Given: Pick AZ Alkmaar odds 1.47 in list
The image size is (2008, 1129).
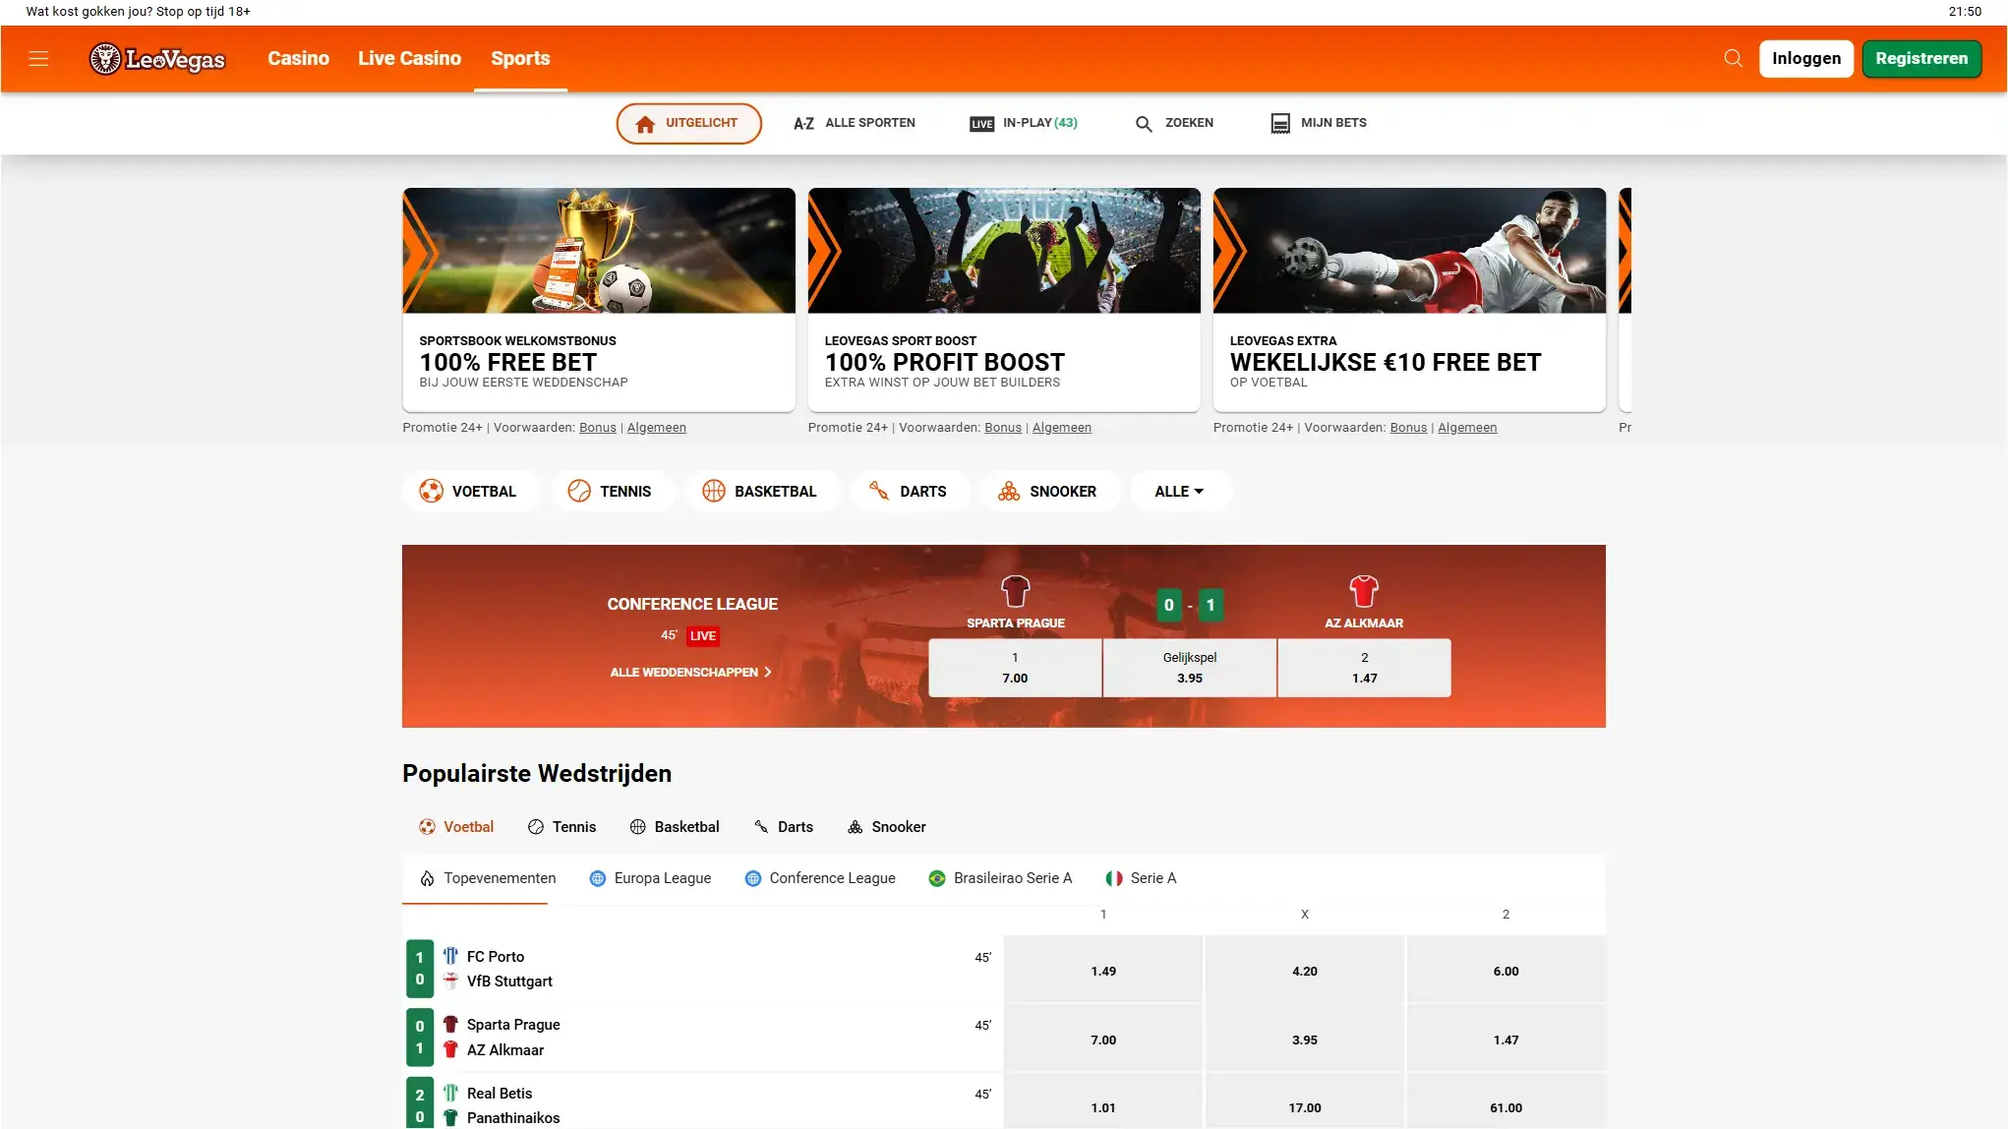Looking at the screenshot, I should (1506, 1040).
